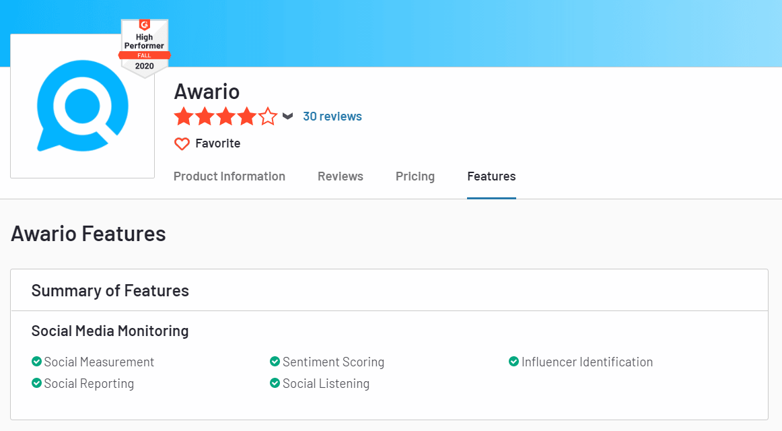Click the Awario product title
Viewport: 782px width, 431px height.
tap(207, 91)
